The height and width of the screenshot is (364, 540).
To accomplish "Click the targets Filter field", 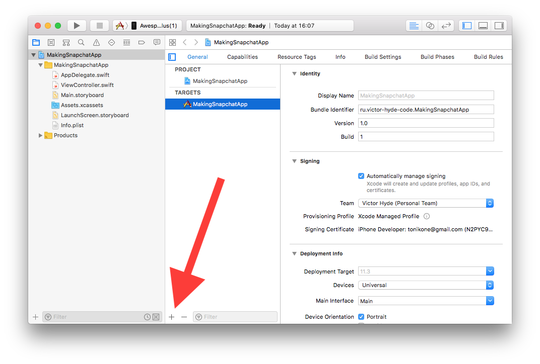I will pyautogui.click(x=235, y=317).
